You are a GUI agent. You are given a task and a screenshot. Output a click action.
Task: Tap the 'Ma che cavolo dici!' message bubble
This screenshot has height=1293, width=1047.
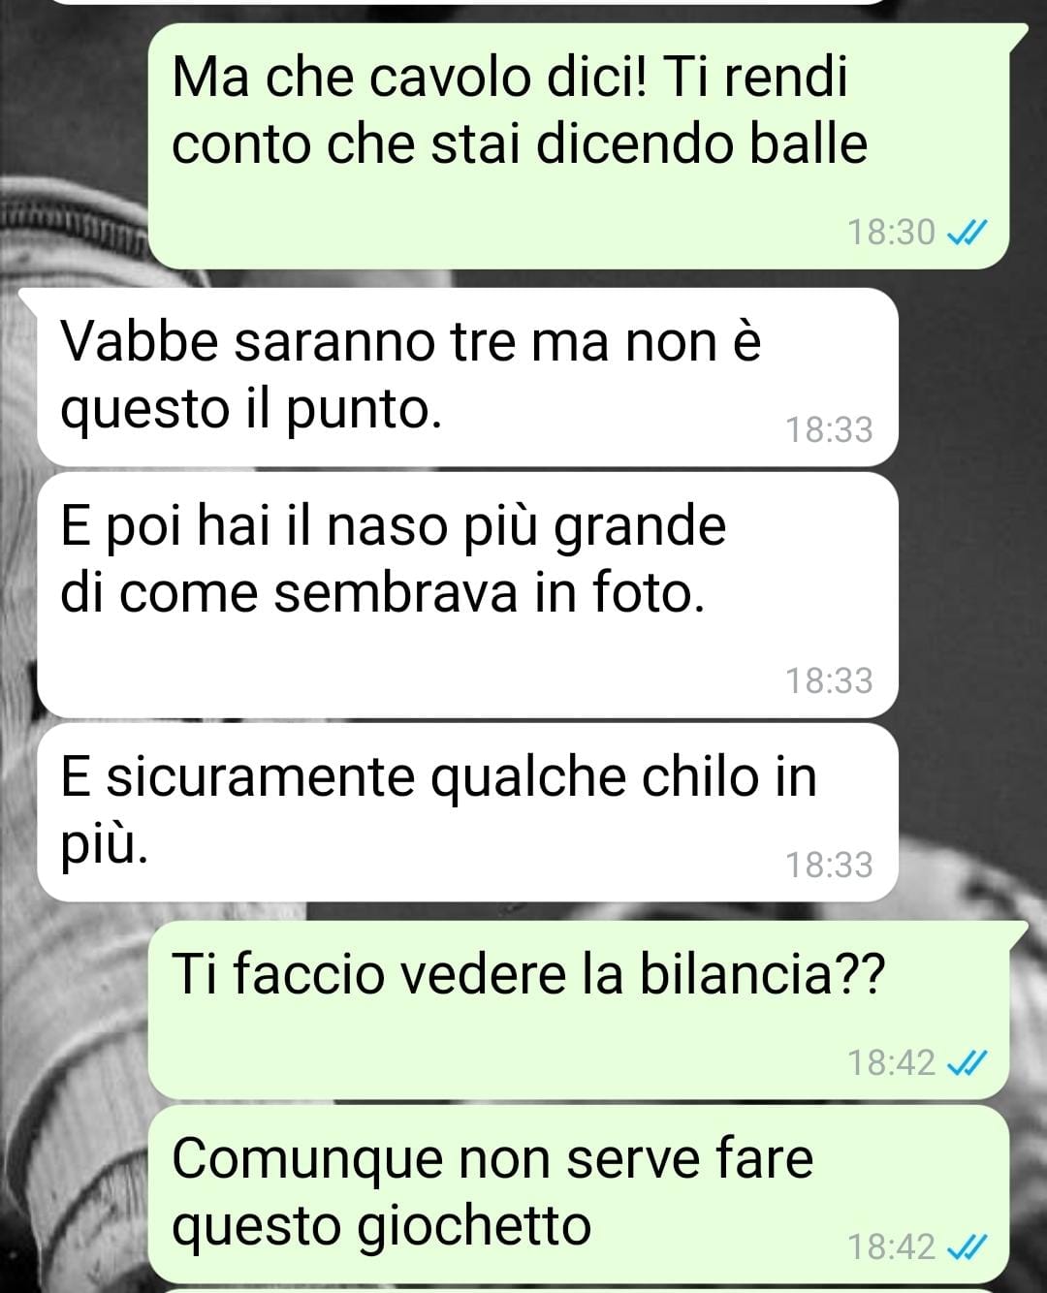tap(579, 145)
